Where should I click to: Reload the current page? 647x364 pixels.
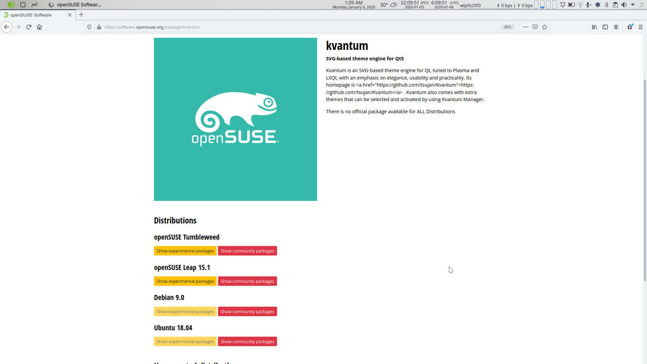(x=29, y=27)
